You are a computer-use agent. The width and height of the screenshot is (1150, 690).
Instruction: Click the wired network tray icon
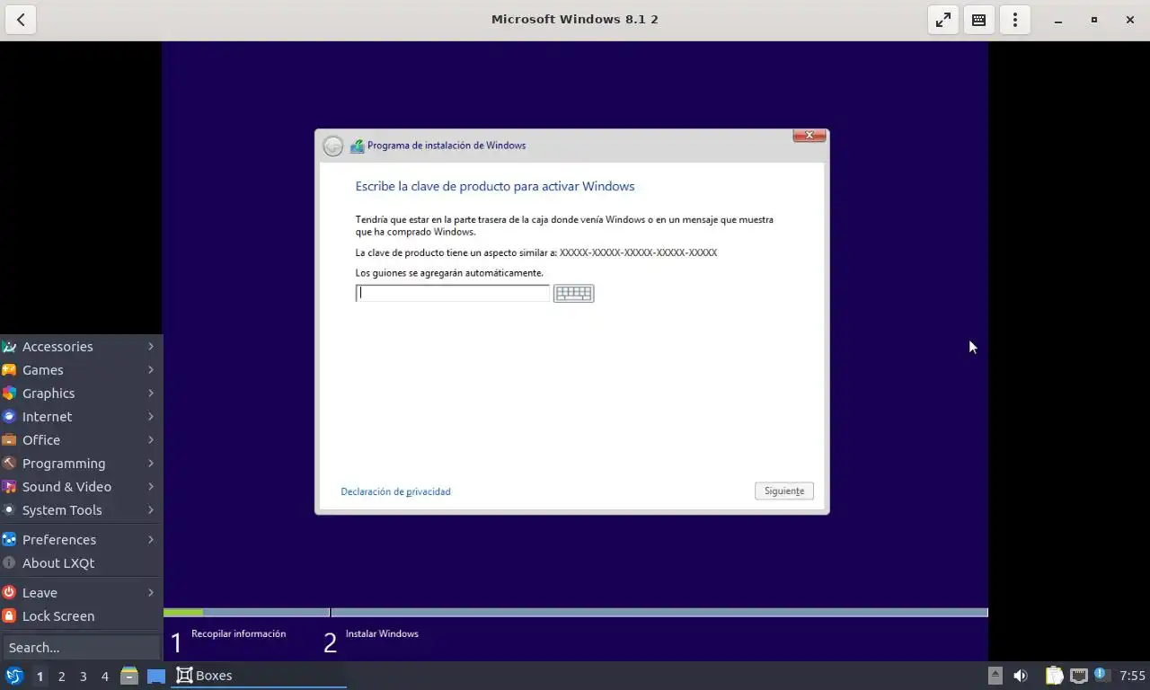click(x=1078, y=676)
